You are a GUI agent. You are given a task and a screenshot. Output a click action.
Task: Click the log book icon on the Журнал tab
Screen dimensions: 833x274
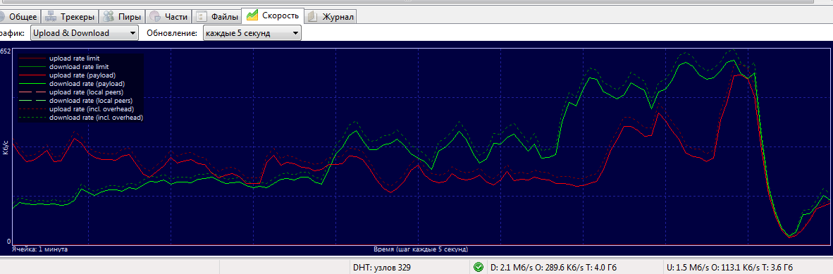tap(312, 17)
